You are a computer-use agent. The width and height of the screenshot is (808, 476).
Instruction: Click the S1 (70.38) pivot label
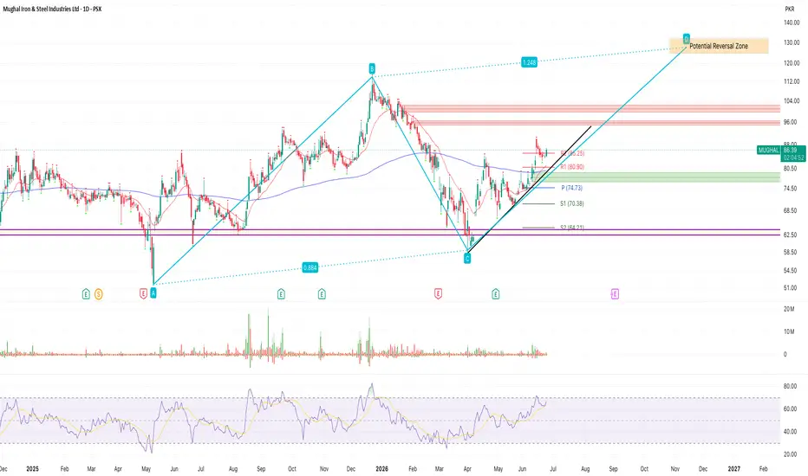click(572, 203)
